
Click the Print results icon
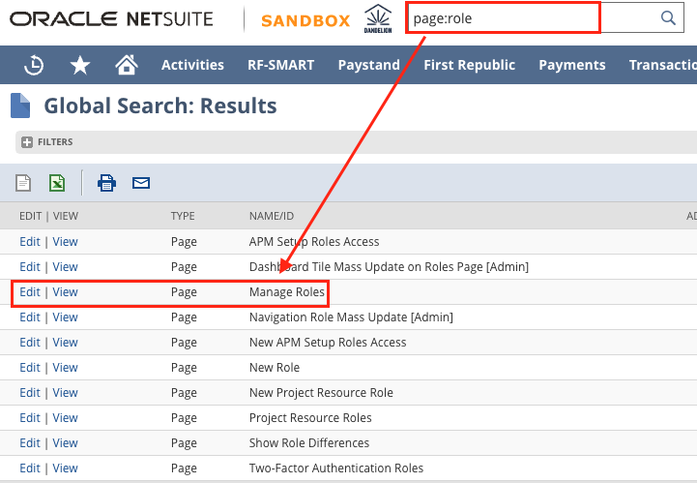pyautogui.click(x=106, y=182)
